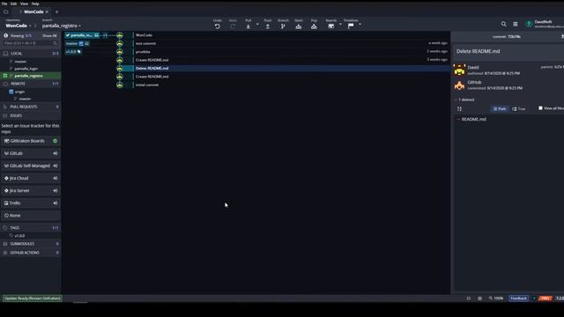Click the Pull toolbar icon
This screenshot has height=317, width=564.
(x=249, y=26)
